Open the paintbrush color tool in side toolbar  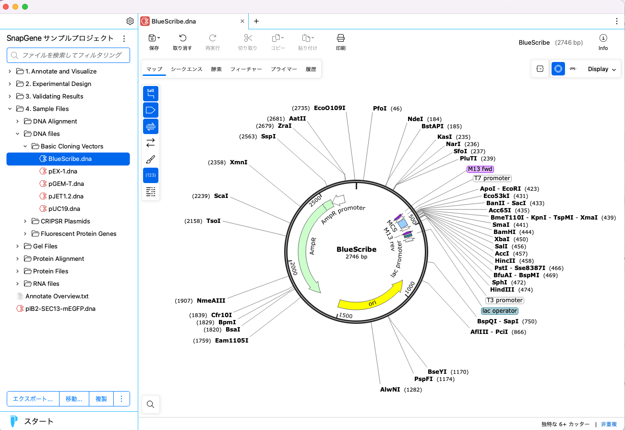[151, 160]
